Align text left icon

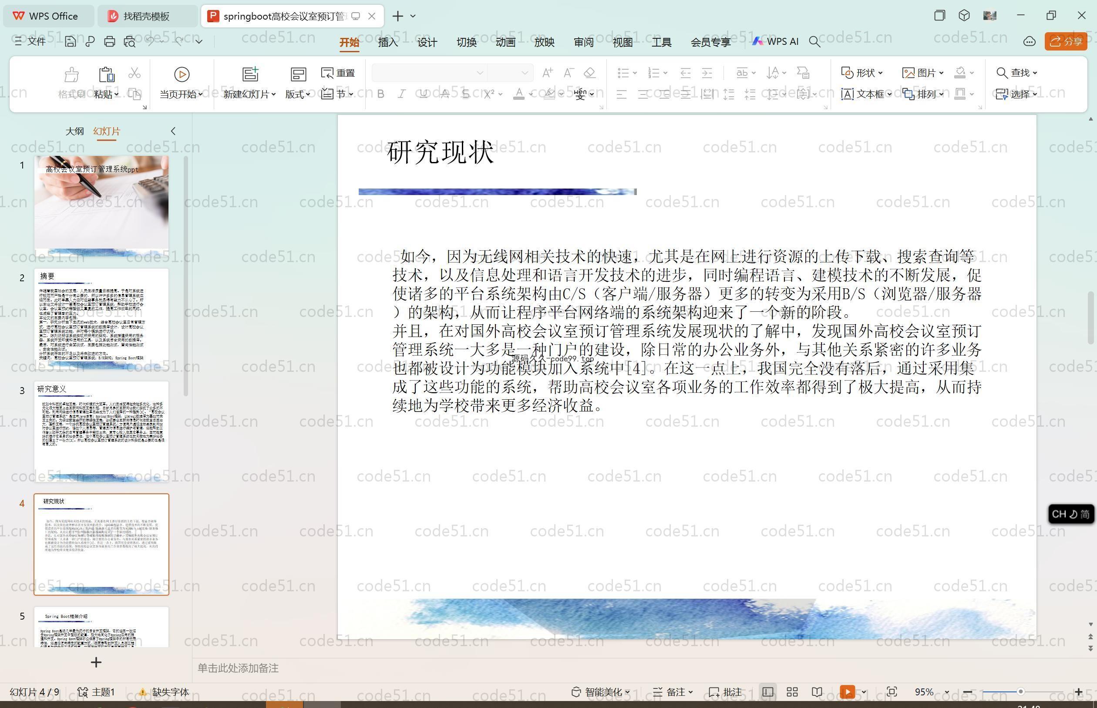[621, 95]
